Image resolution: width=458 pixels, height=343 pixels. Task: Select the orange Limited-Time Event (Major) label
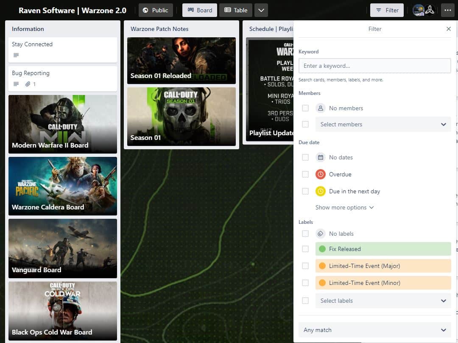(383, 266)
